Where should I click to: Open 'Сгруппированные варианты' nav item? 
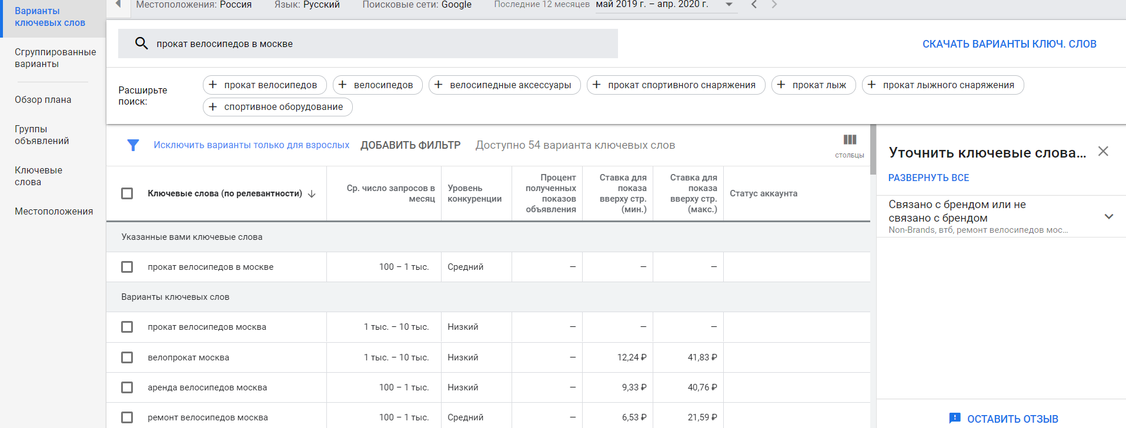[55, 58]
